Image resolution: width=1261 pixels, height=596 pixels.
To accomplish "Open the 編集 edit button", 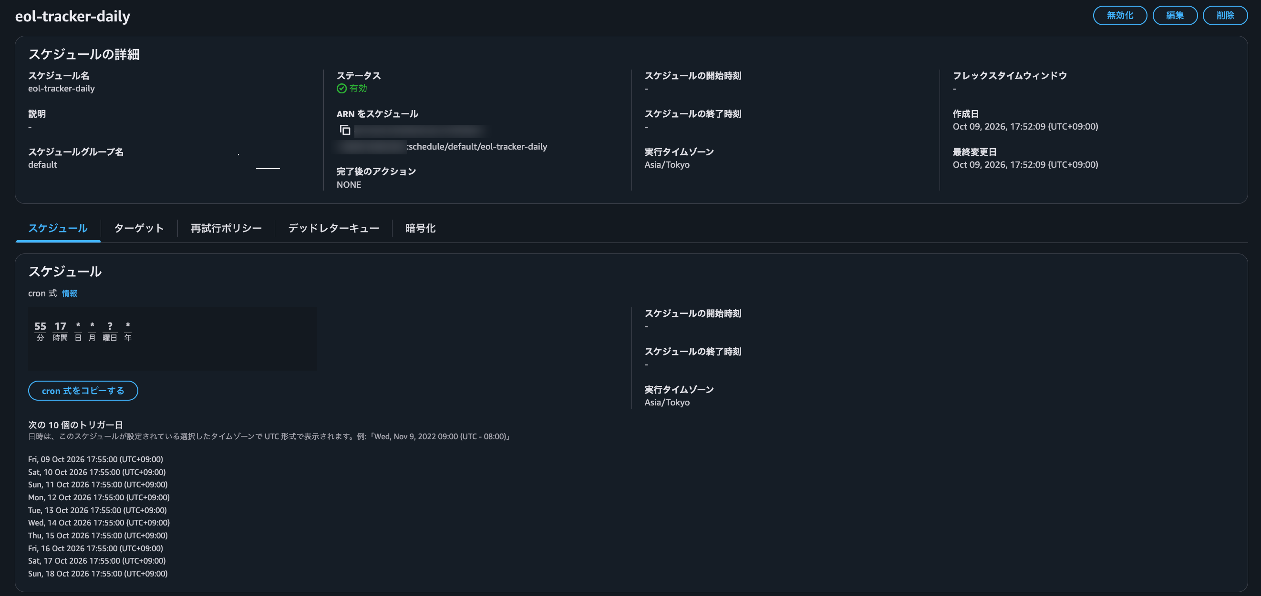I will [x=1174, y=15].
